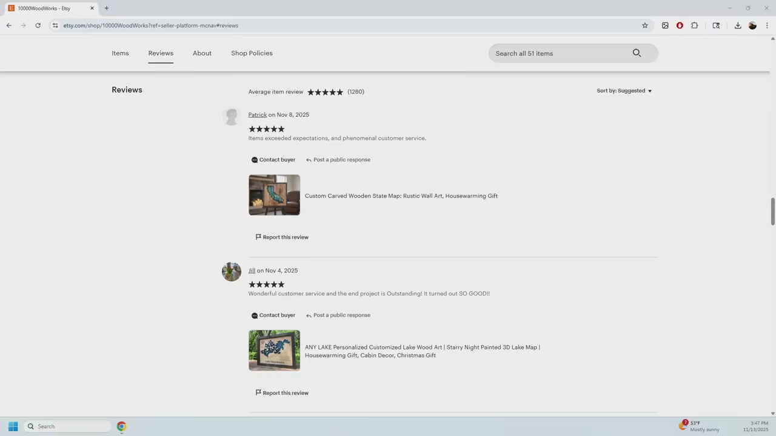Expand the Sort by: Suggested dropdown
Viewport: 776px width, 436px height.
point(624,91)
